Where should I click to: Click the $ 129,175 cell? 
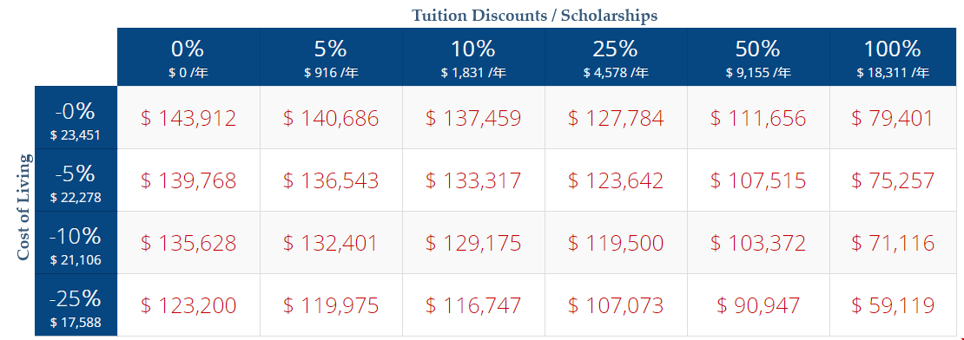click(473, 243)
